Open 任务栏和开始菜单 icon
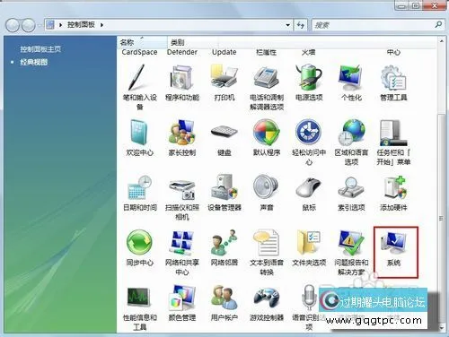The image size is (449, 337). point(393,133)
